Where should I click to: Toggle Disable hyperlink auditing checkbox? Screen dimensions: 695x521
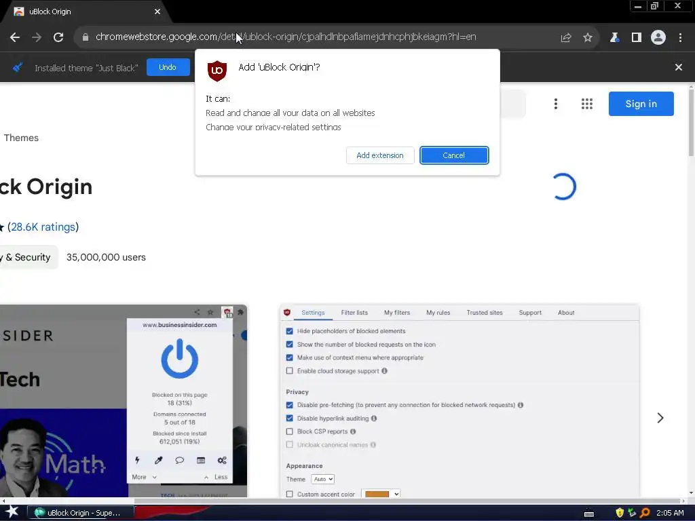(289, 418)
